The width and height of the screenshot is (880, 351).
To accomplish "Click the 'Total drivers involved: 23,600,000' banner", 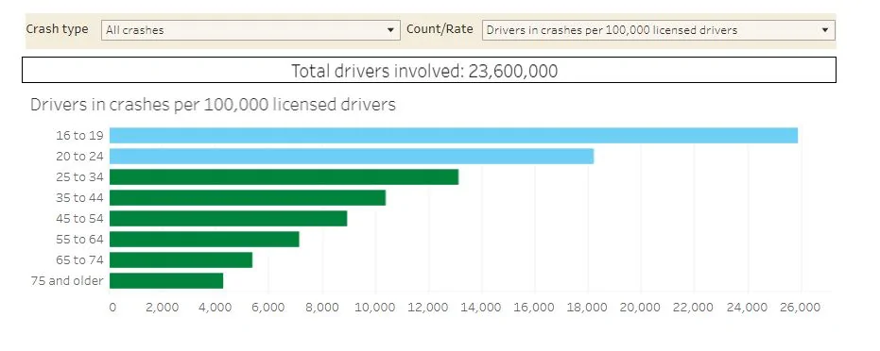I will pos(429,70).
